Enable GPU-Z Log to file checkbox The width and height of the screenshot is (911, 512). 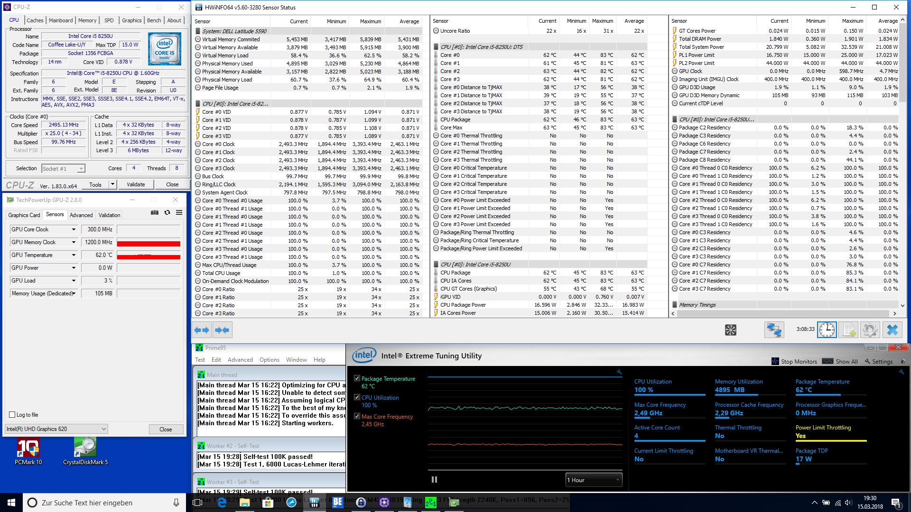[12, 415]
